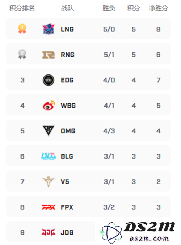Select the 战队 column header
Screen dimensions: 181x245
coord(67,8)
